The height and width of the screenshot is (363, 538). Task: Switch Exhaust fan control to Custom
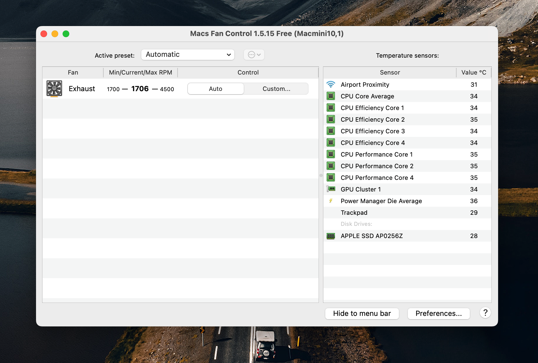276,89
